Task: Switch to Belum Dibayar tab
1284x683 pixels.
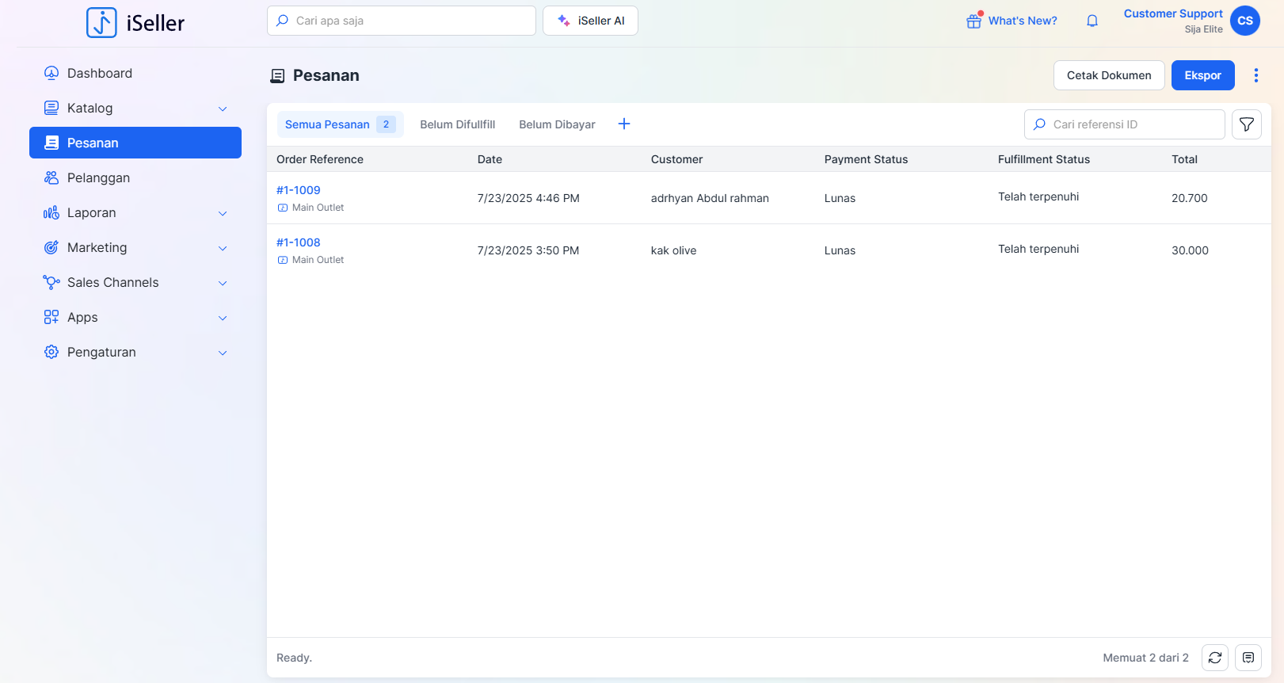Action: pos(557,124)
